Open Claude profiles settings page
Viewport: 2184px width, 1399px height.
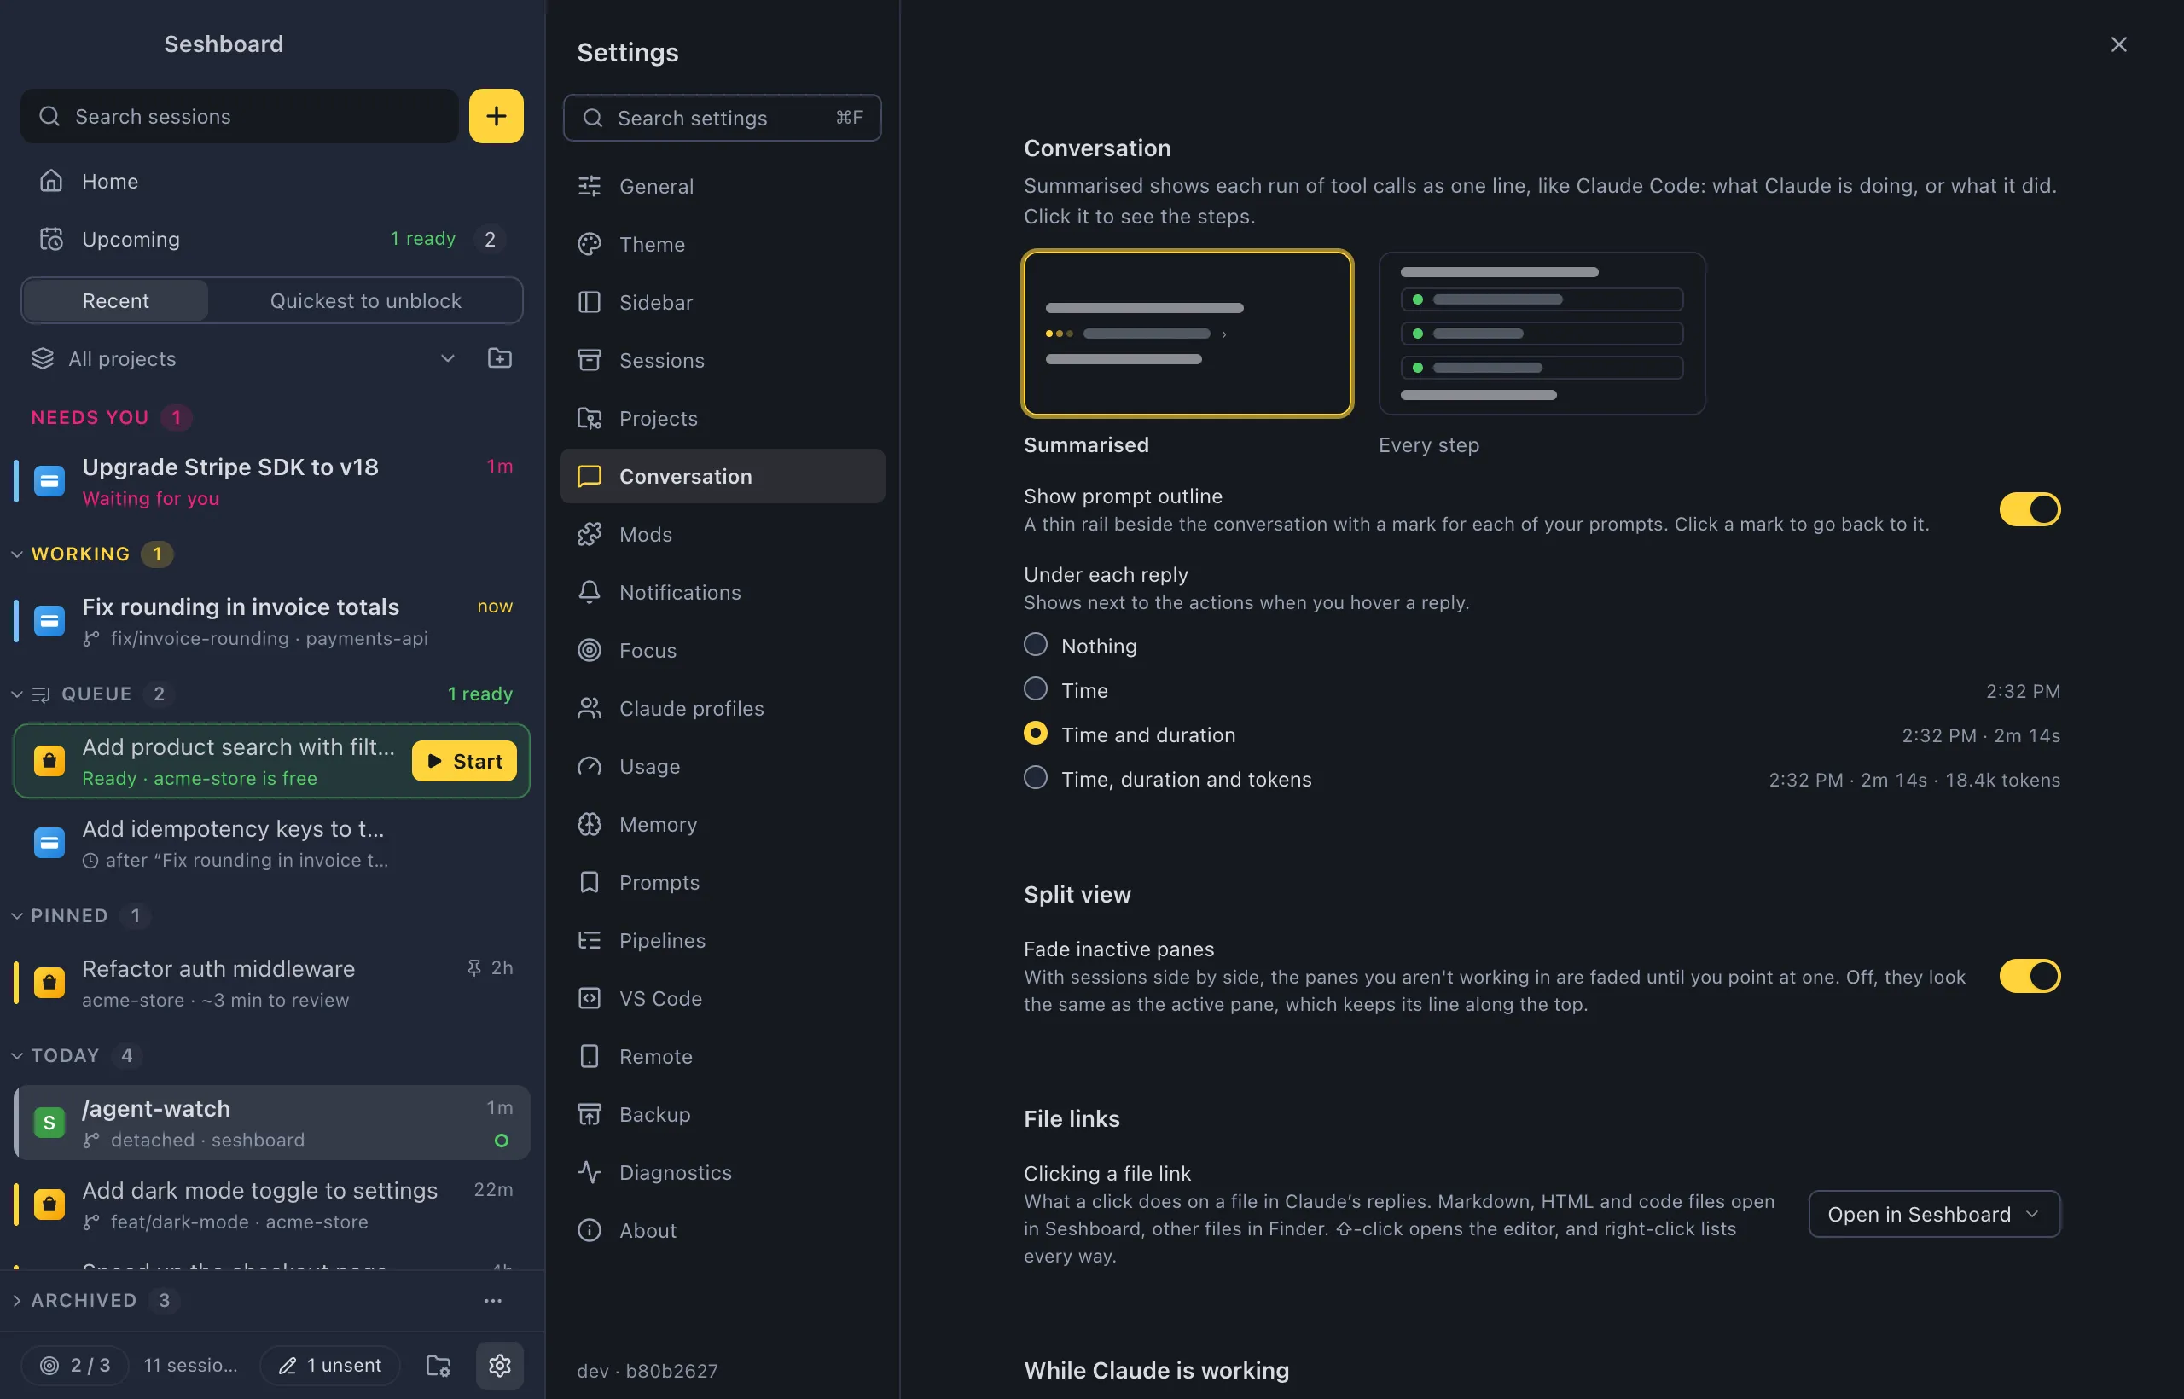tap(723, 709)
